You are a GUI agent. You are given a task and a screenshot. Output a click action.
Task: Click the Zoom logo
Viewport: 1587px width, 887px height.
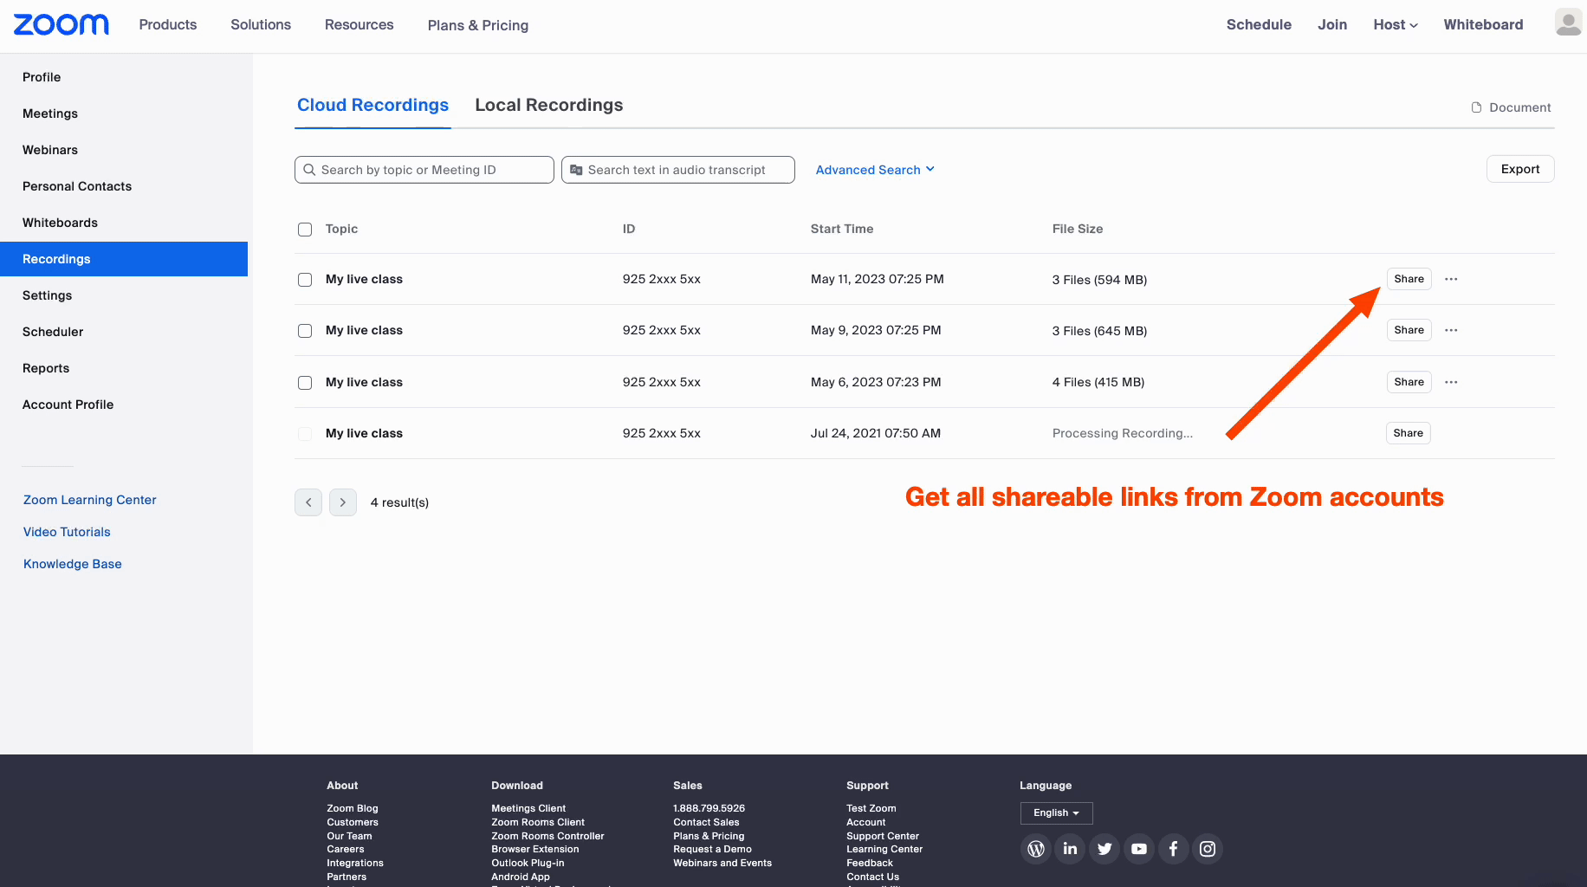pyautogui.click(x=62, y=24)
